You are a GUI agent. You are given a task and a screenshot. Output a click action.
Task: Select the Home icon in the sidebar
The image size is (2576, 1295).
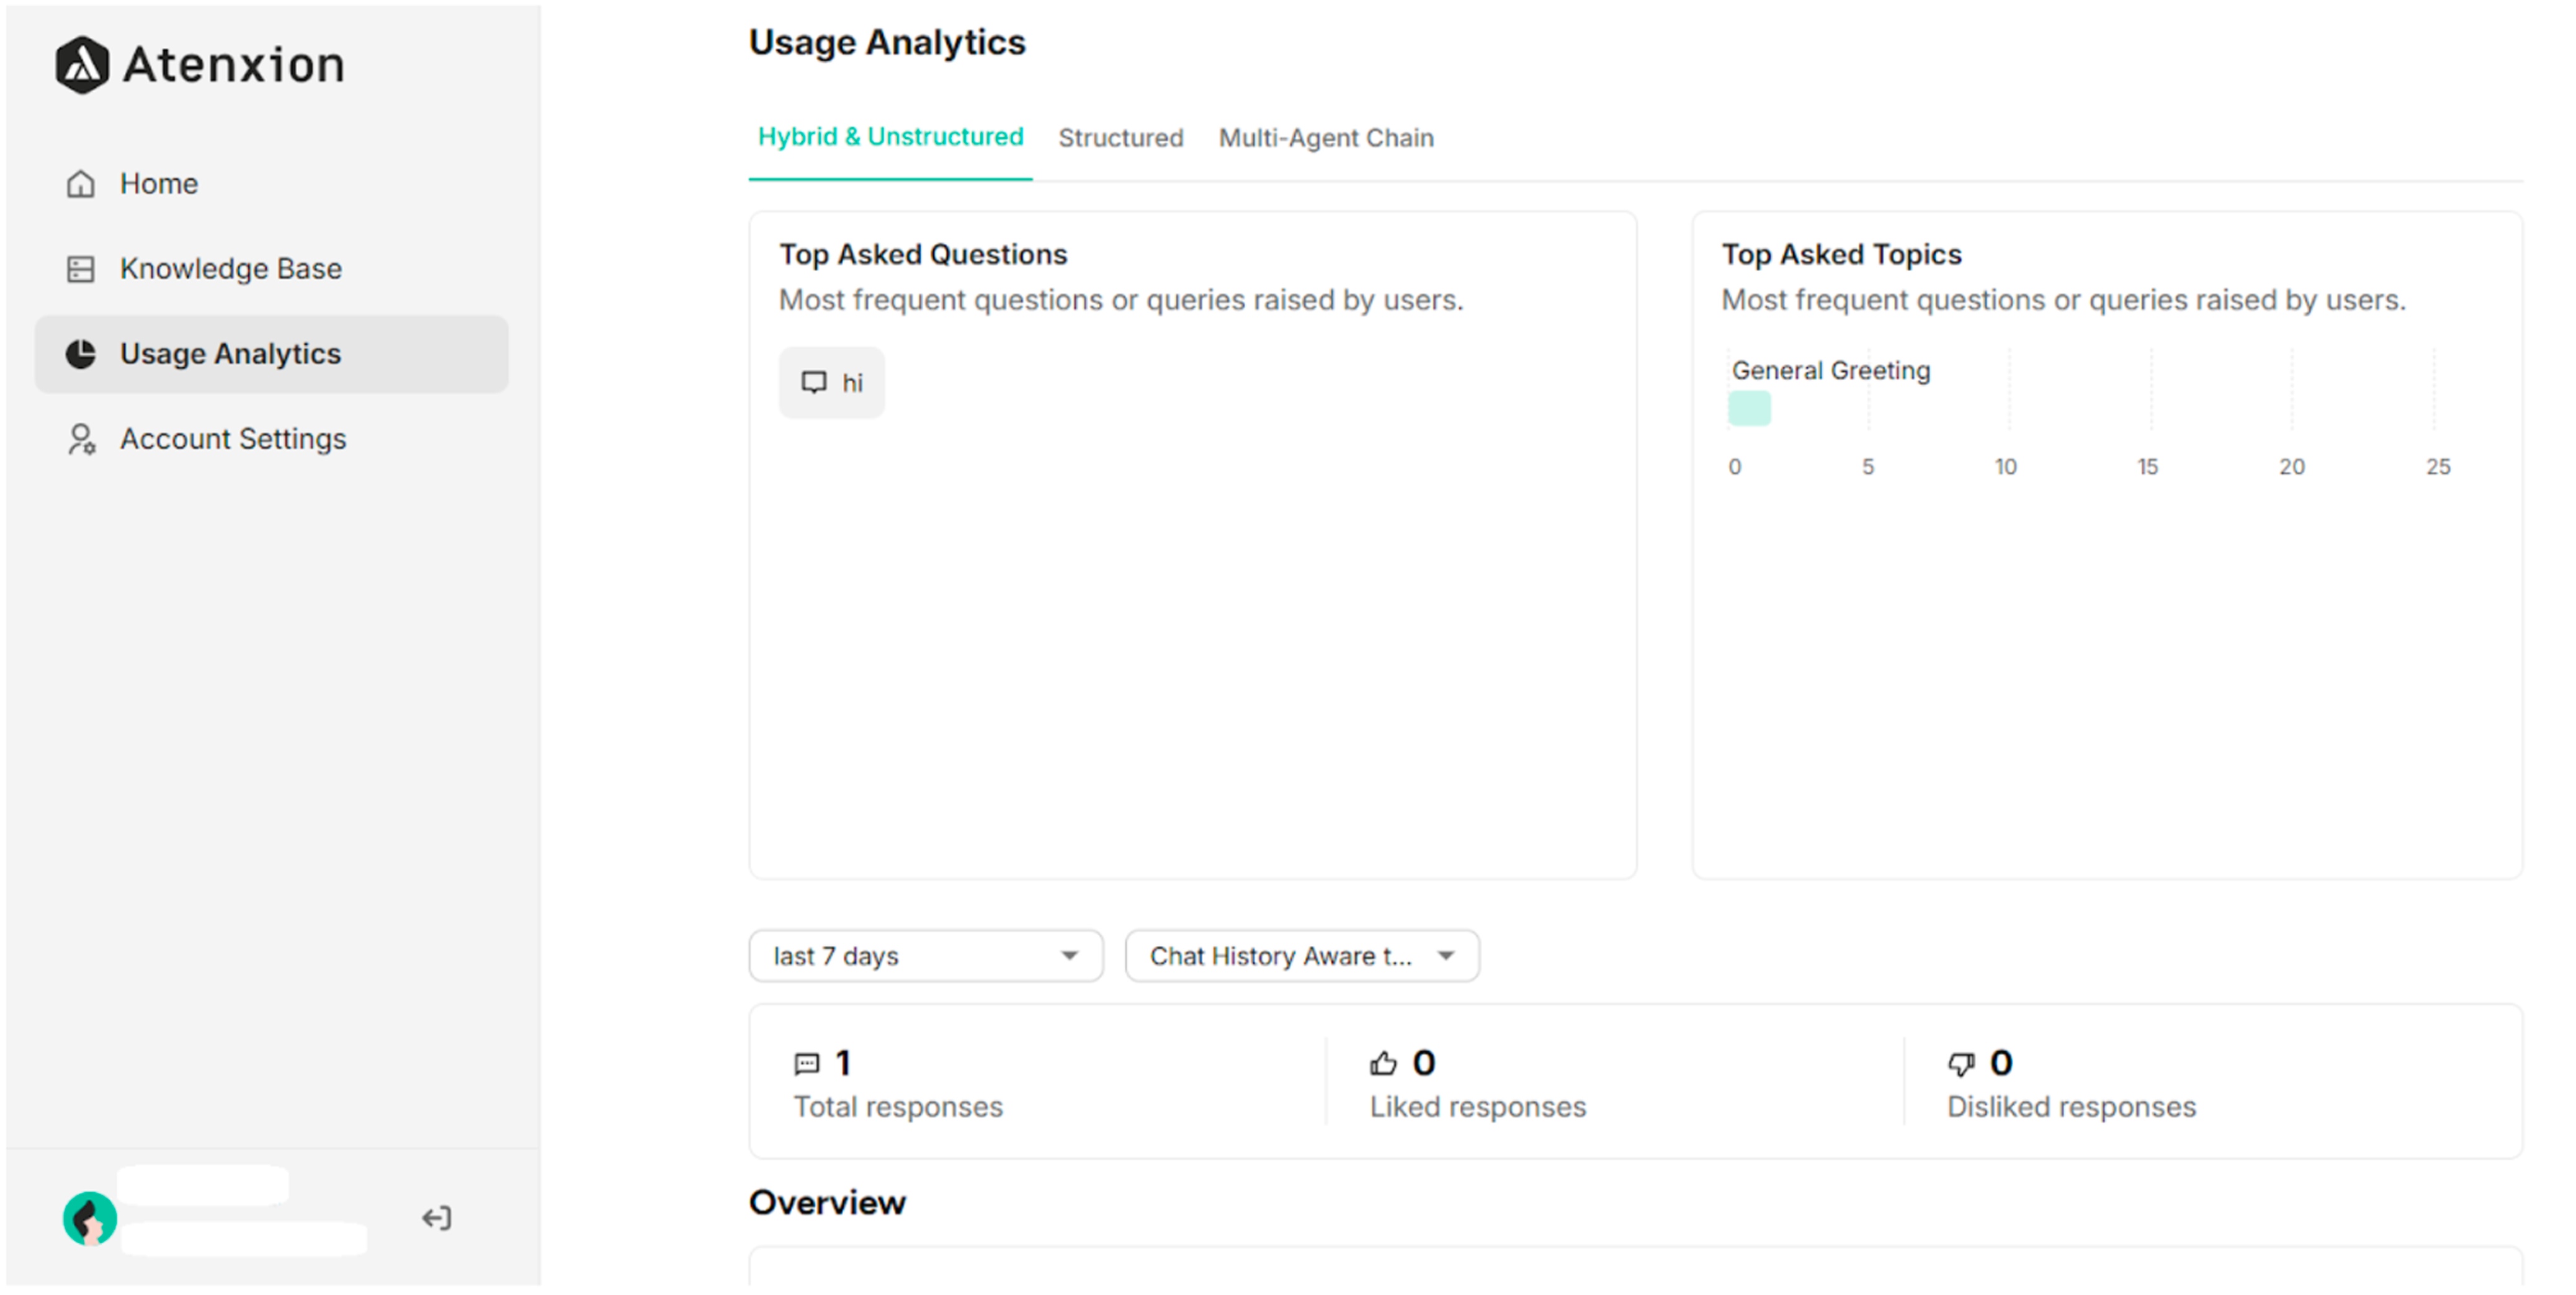point(81,183)
